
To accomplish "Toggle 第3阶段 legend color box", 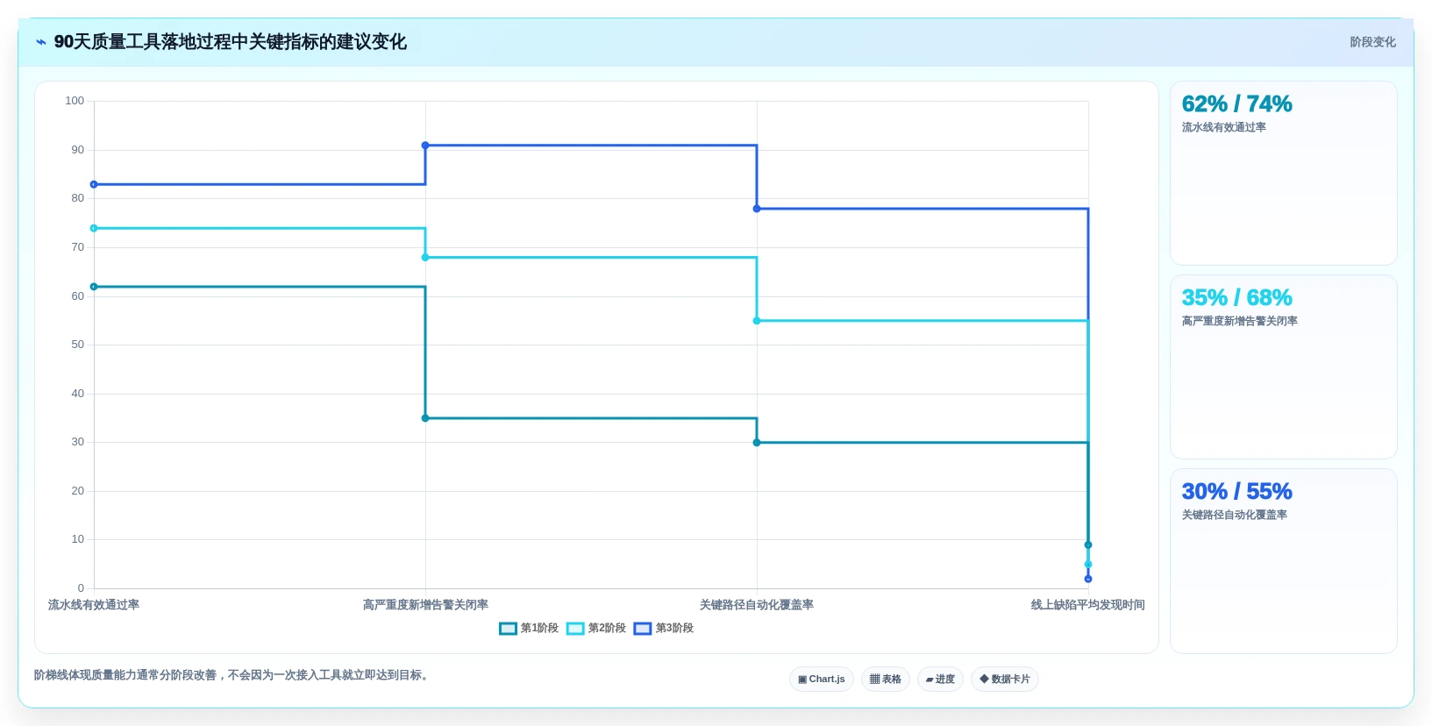I will point(643,629).
